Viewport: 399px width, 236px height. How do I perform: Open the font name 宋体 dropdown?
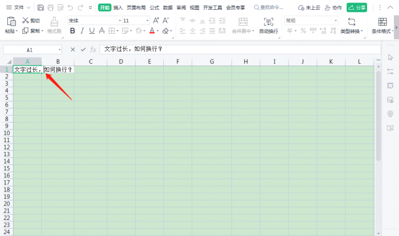[x=120, y=21]
